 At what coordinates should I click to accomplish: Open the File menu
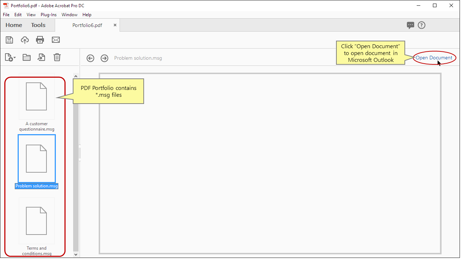pyautogui.click(x=6, y=14)
